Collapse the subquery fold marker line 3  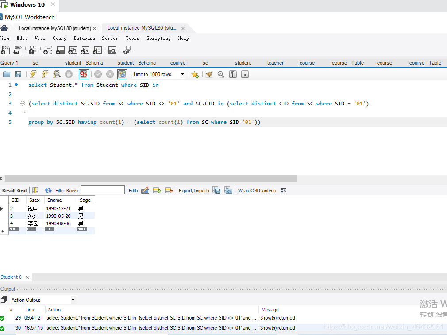coord(23,103)
